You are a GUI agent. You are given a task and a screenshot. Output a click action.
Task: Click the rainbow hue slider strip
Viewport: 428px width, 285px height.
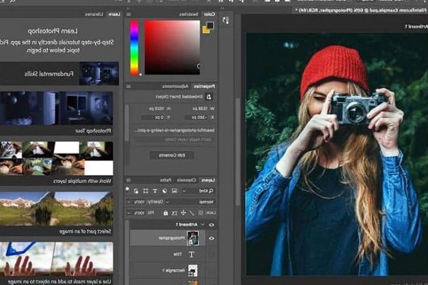click(x=134, y=47)
